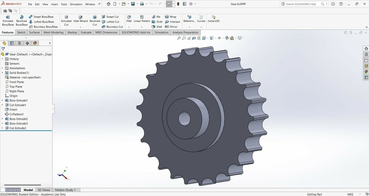Print the document

point(142,4)
